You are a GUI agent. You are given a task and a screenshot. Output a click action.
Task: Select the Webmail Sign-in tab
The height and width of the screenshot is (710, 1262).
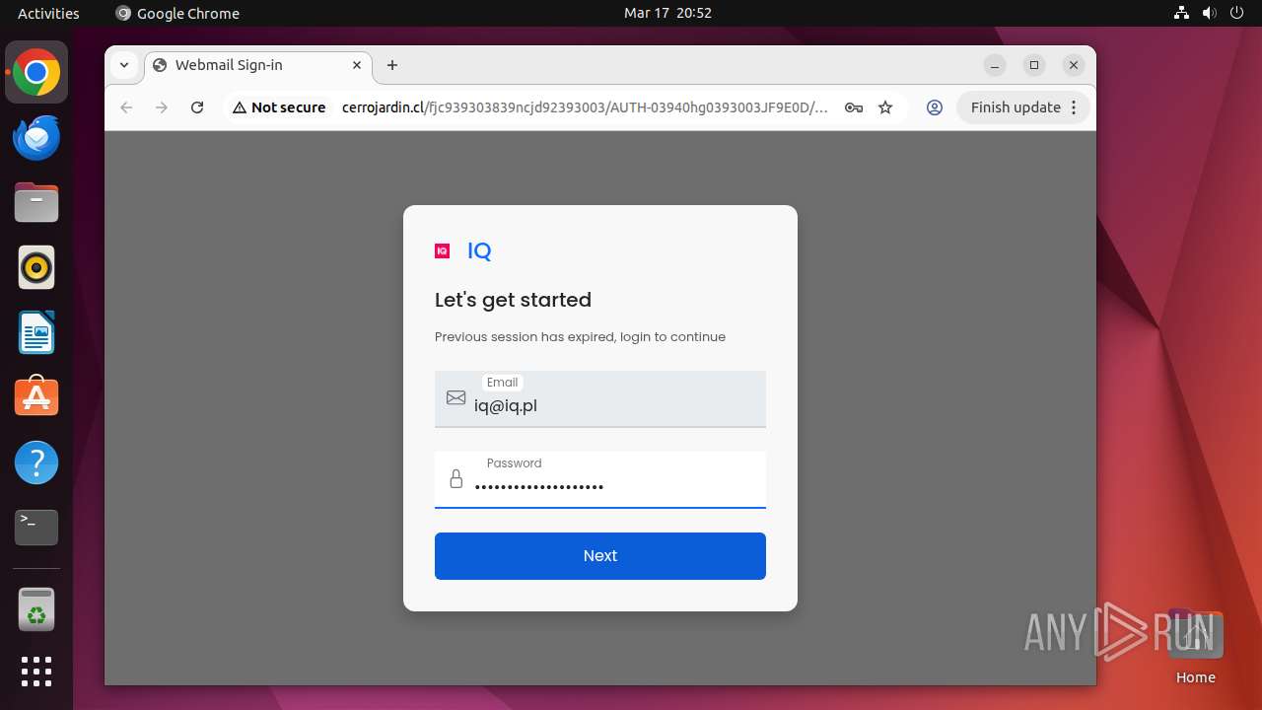258,65
